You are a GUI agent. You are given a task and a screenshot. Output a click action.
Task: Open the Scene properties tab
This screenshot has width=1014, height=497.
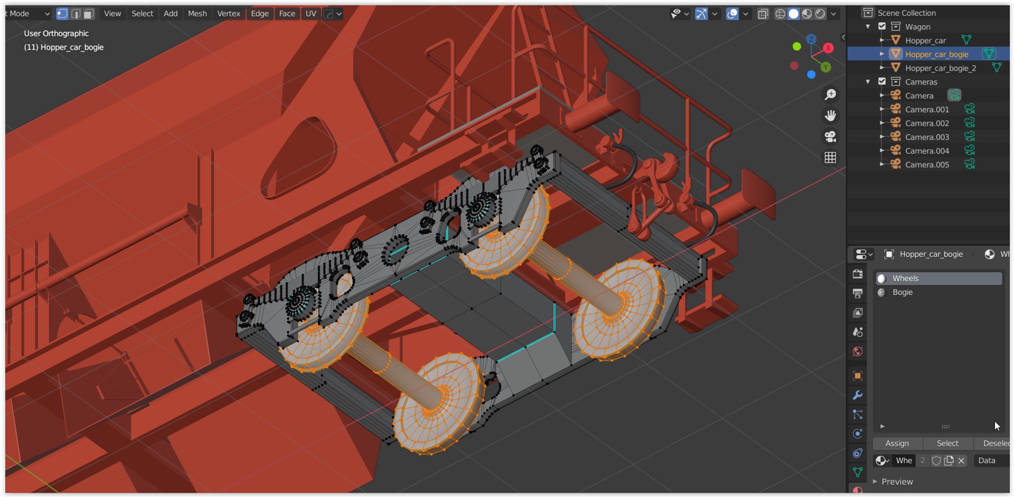pyautogui.click(x=858, y=332)
